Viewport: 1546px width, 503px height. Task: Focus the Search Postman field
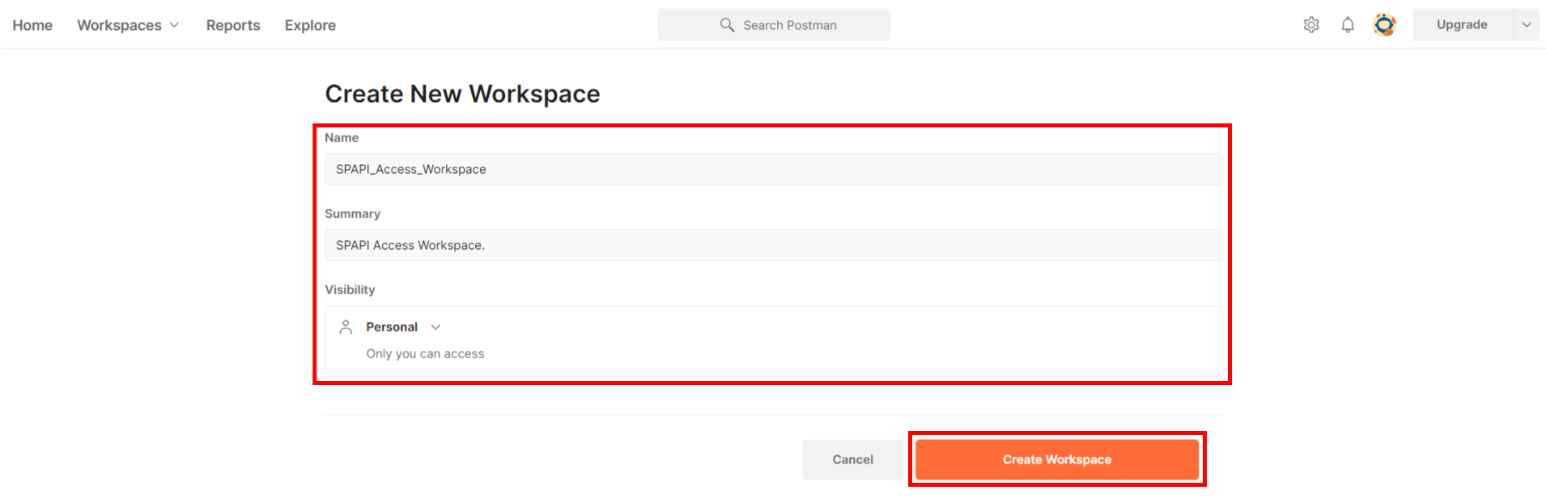tap(774, 25)
